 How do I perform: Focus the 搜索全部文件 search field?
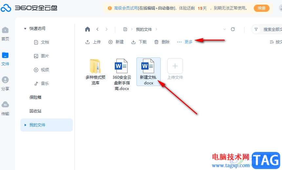[272, 29]
